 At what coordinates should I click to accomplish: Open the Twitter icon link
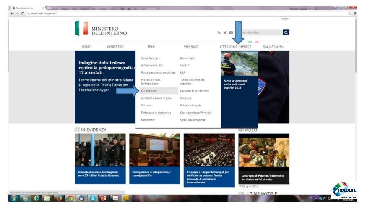(225, 32)
